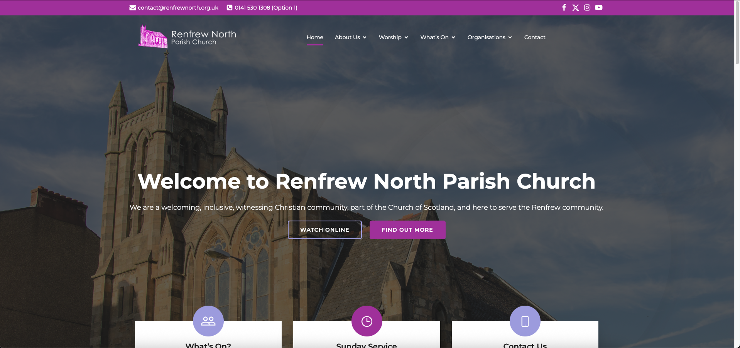The height and width of the screenshot is (348, 740).
Task: Click the phone icon above Contact Us
Action: (x=525, y=321)
